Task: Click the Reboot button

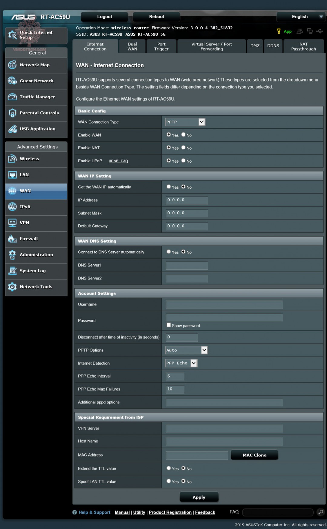Action: pyautogui.click(x=157, y=17)
